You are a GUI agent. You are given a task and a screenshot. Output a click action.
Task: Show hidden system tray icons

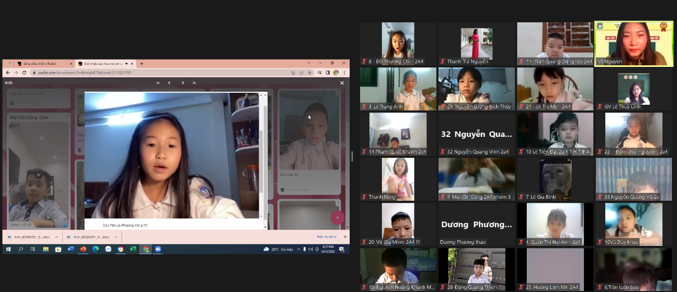click(298, 249)
